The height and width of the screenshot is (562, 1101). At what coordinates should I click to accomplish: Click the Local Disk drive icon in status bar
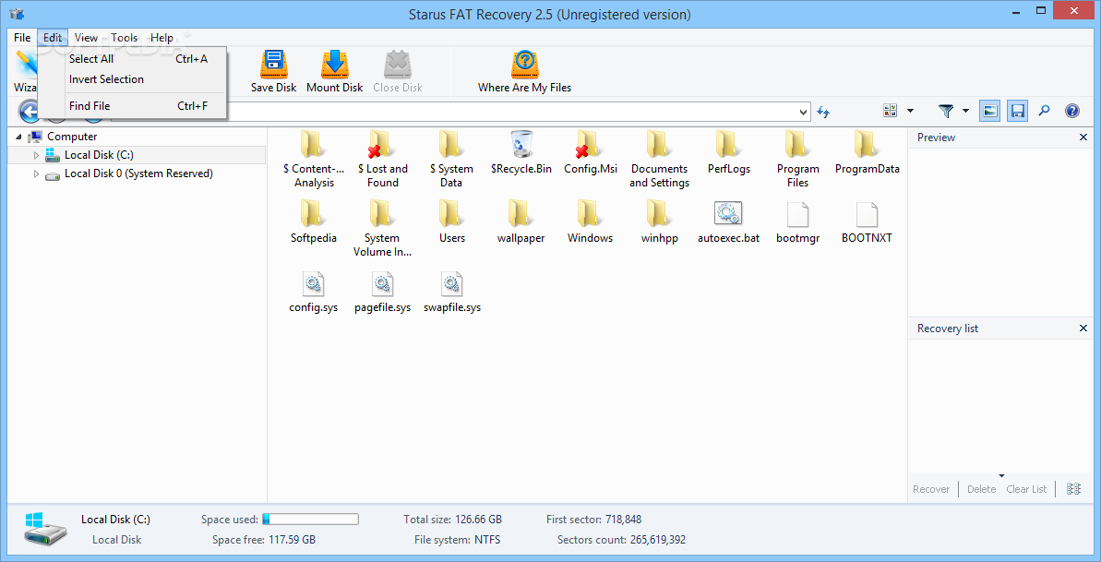click(43, 530)
